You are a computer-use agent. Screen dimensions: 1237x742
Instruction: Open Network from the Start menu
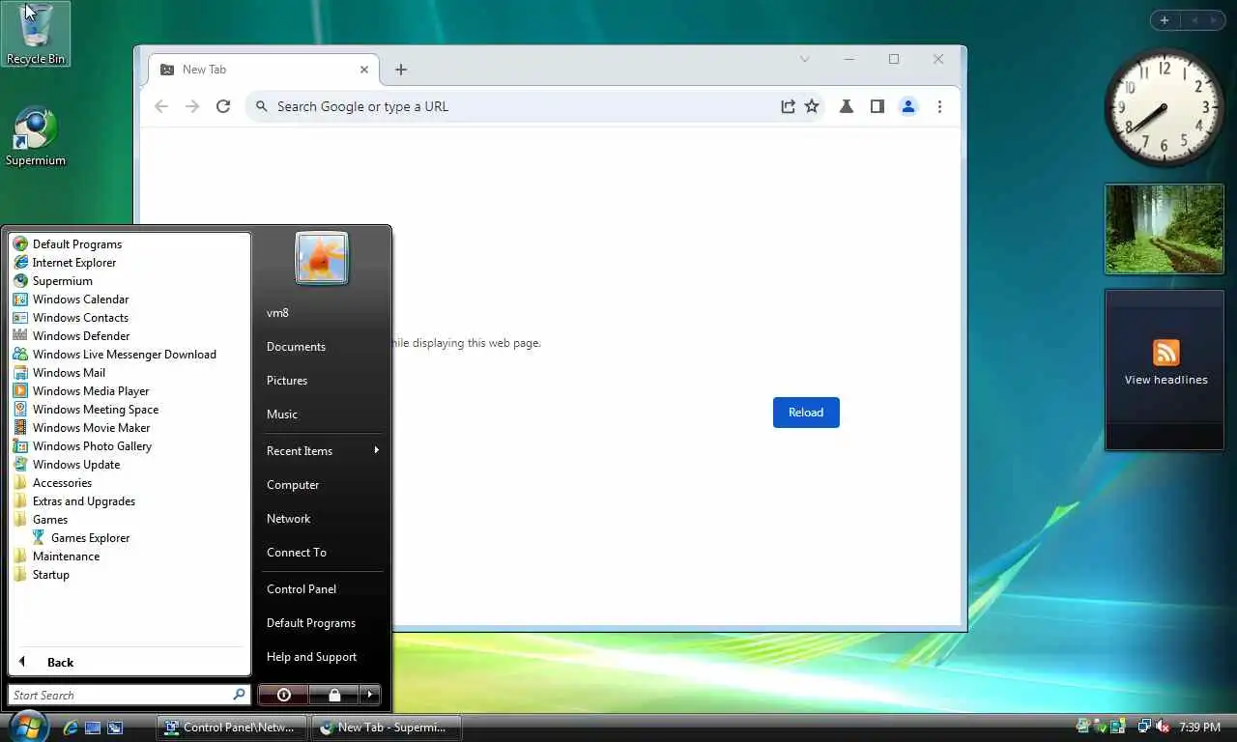tap(289, 519)
